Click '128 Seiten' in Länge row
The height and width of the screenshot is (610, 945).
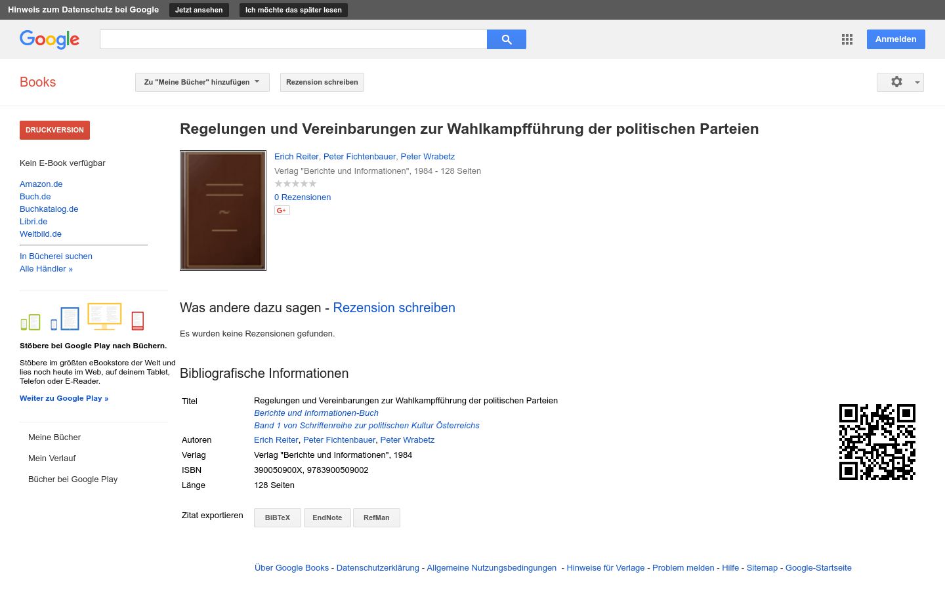[274, 485]
